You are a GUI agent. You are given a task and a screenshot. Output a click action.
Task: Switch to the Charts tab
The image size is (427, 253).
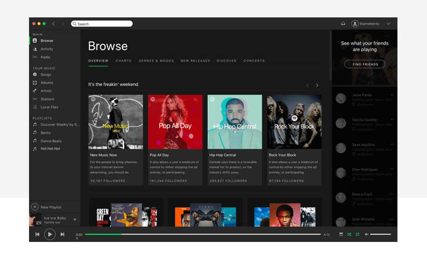(124, 61)
